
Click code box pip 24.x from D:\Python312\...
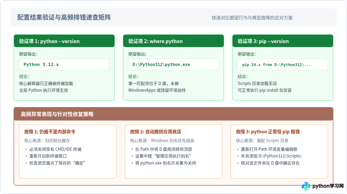point(283,64)
